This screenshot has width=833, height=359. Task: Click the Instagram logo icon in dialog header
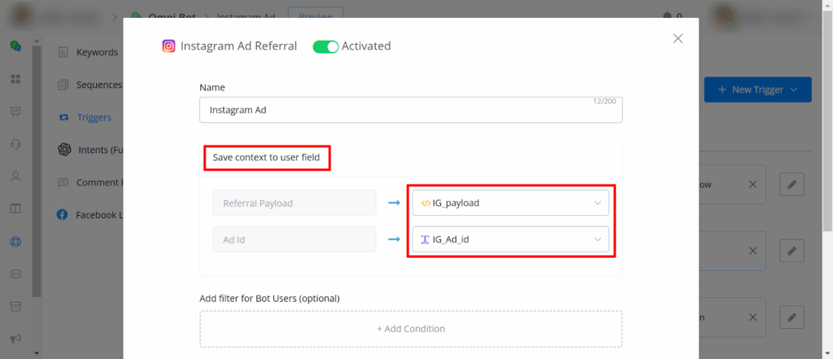[x=168, y=46]
